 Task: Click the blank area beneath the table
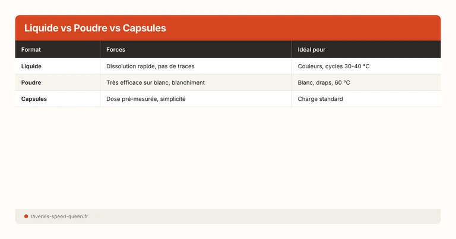(x=228, y=154)
